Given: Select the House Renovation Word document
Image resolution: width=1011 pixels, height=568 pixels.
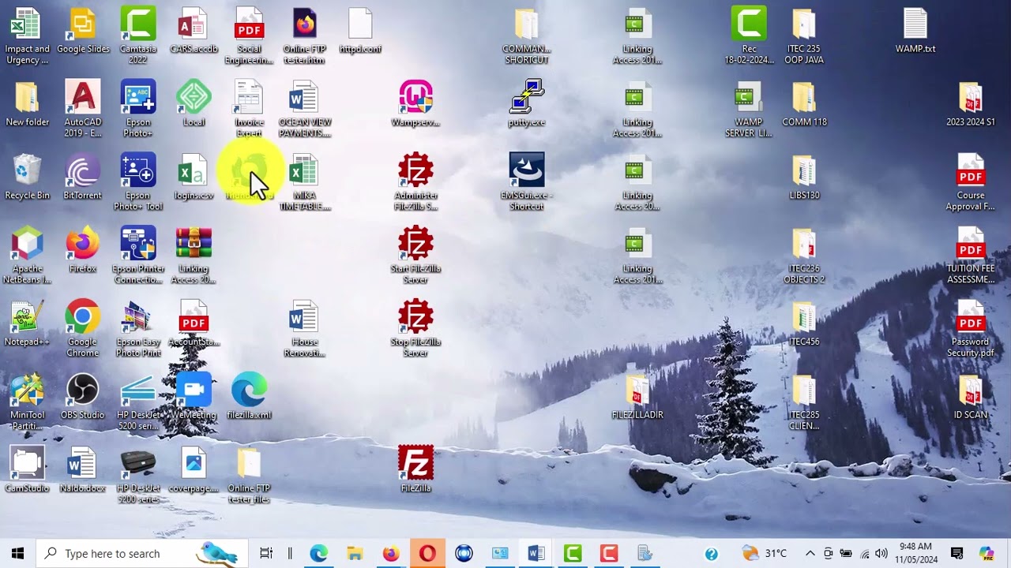Looking at the screenshot, I should click(304, 330).
